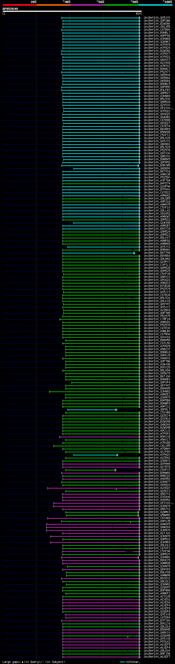Click the short cyan bar for UniRef100_A7P8Z0

(96, 455)
